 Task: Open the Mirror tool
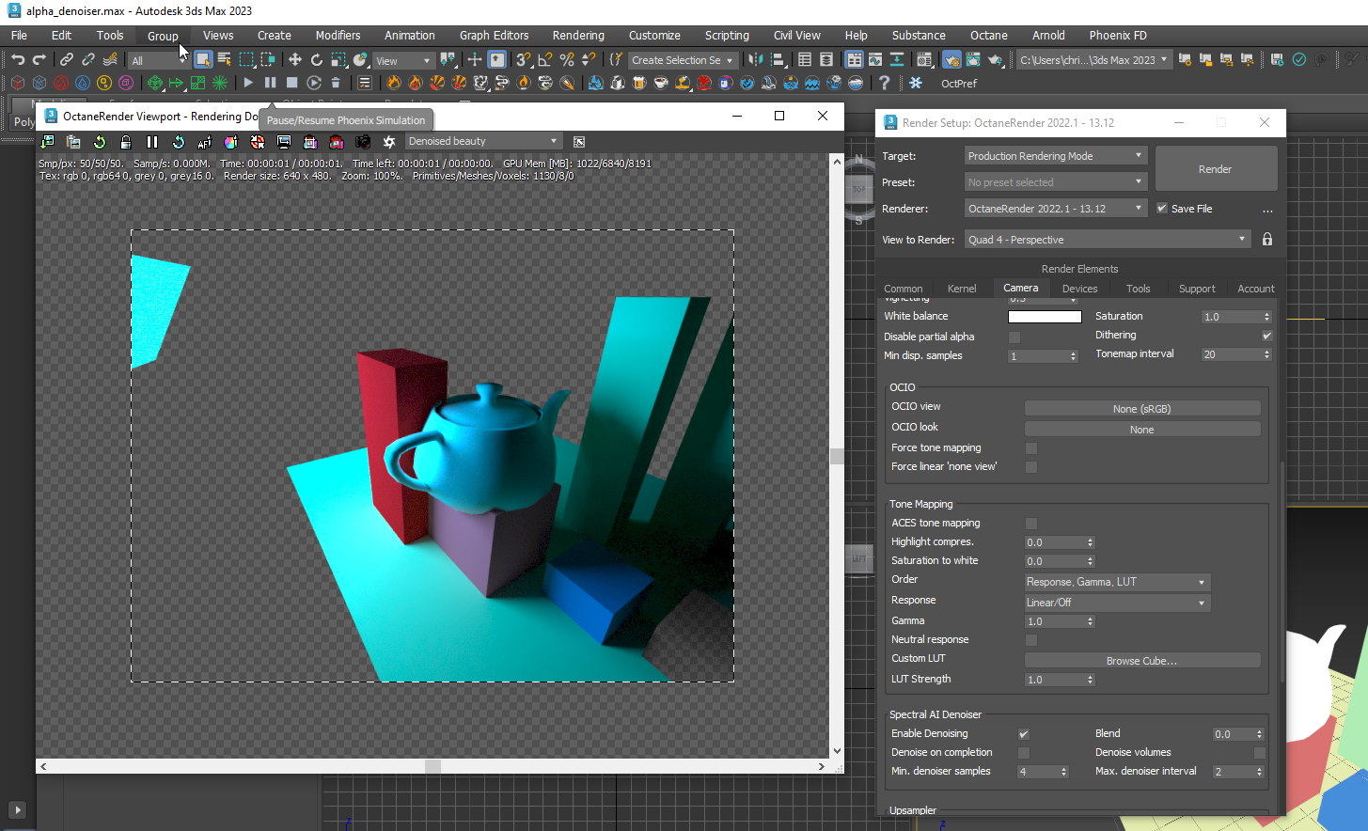[x=755, y=59]
